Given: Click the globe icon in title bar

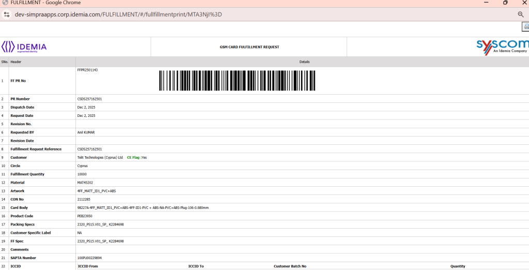Looking at the screenshot, I should pyautogui.click(x=5, y=3).
